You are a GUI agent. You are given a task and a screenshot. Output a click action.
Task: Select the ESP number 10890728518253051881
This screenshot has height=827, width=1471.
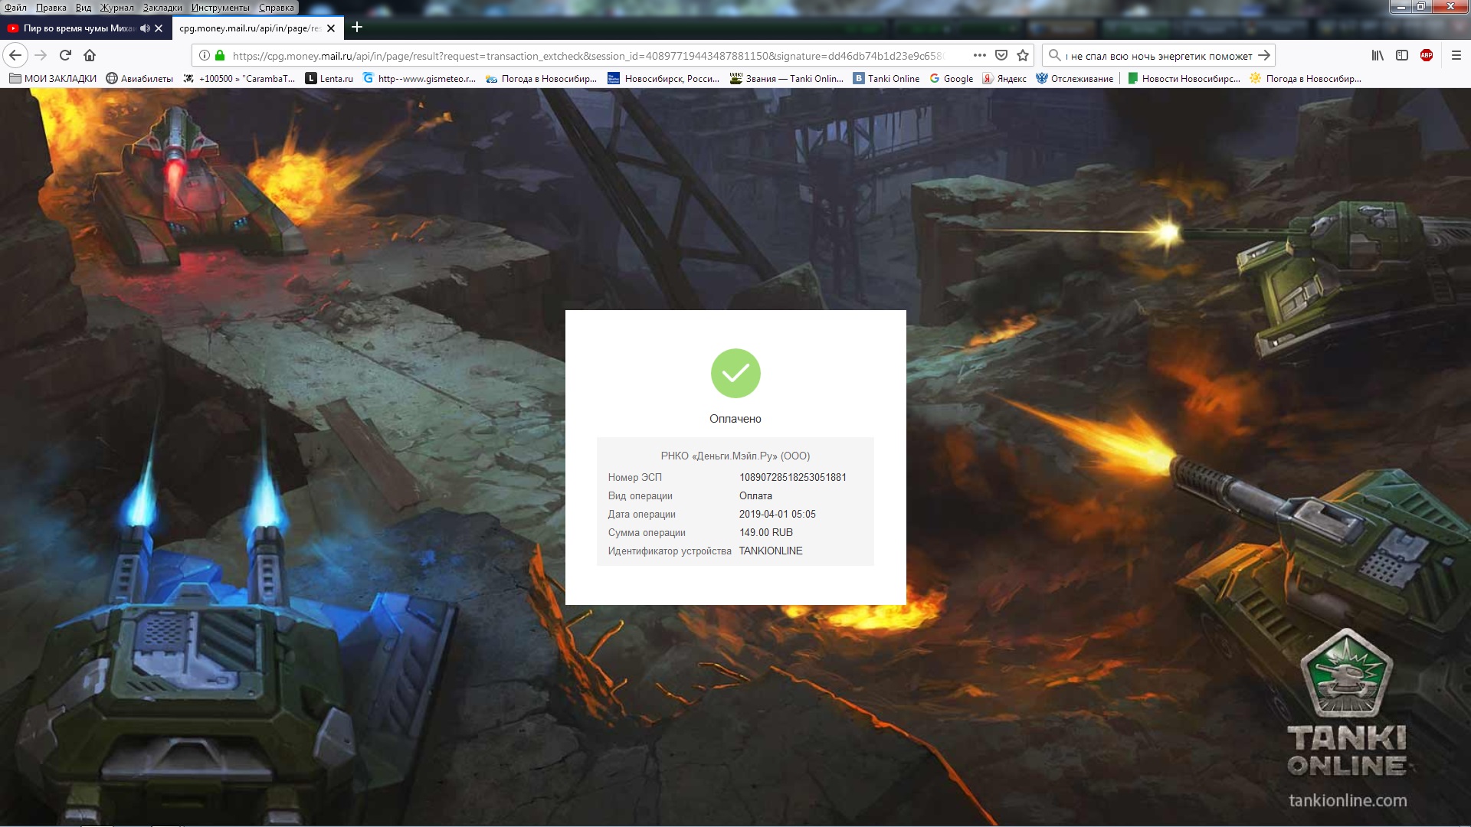click(x=793, y=477)
